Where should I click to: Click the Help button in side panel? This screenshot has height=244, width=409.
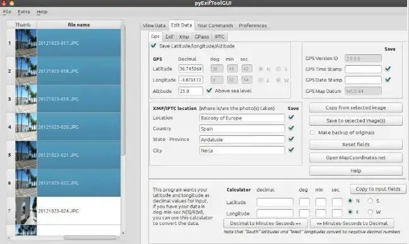[x=356, y=171]
